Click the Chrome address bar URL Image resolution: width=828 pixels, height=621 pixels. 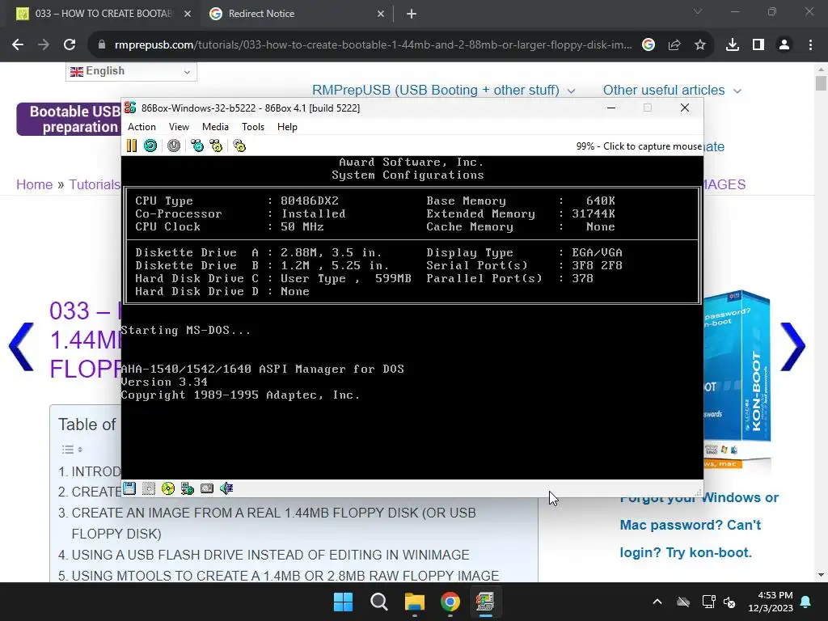click(373, 45)
